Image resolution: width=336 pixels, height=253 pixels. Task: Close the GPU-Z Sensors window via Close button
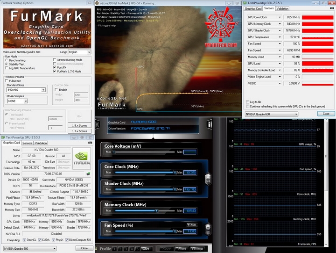click(326, 114)
